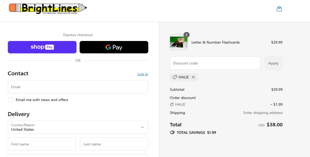Click the Enter shipping address text
This screenshot has width=310, height=157.
coord(263,113)
